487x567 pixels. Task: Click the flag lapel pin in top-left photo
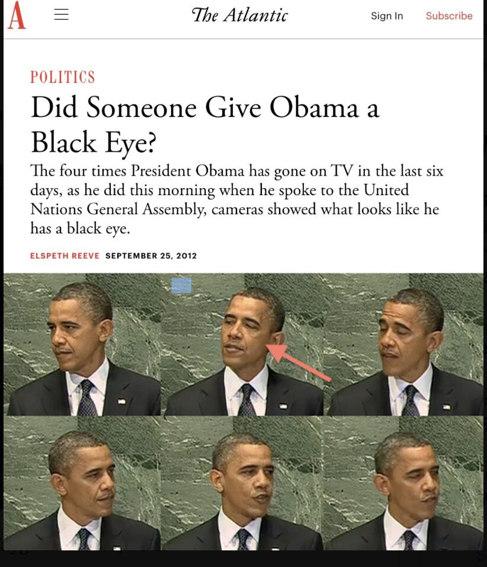[122, 401]
